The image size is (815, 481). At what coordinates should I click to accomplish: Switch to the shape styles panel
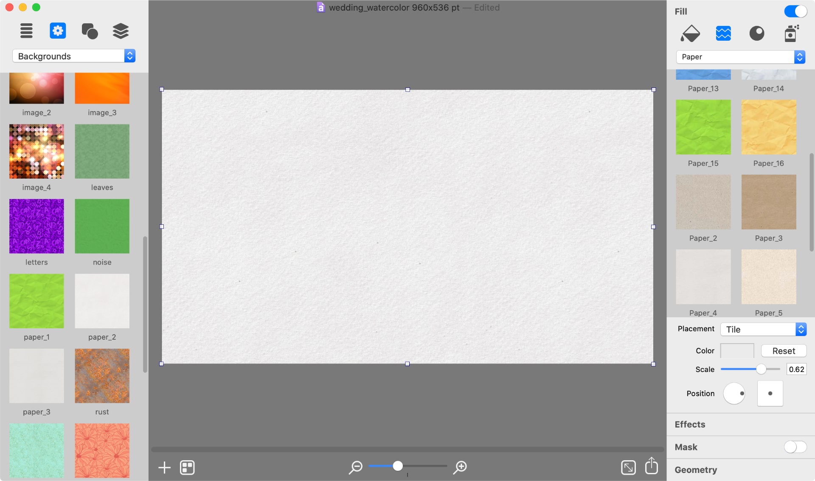(x=90, y=31)
